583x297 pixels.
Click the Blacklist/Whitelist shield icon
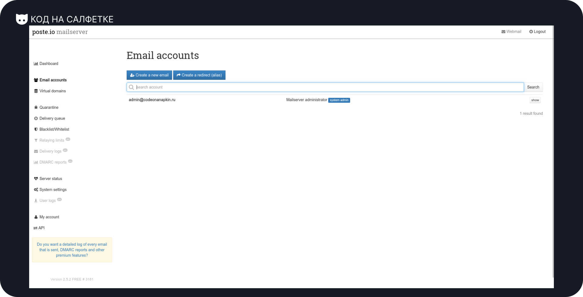pos(36,129)
